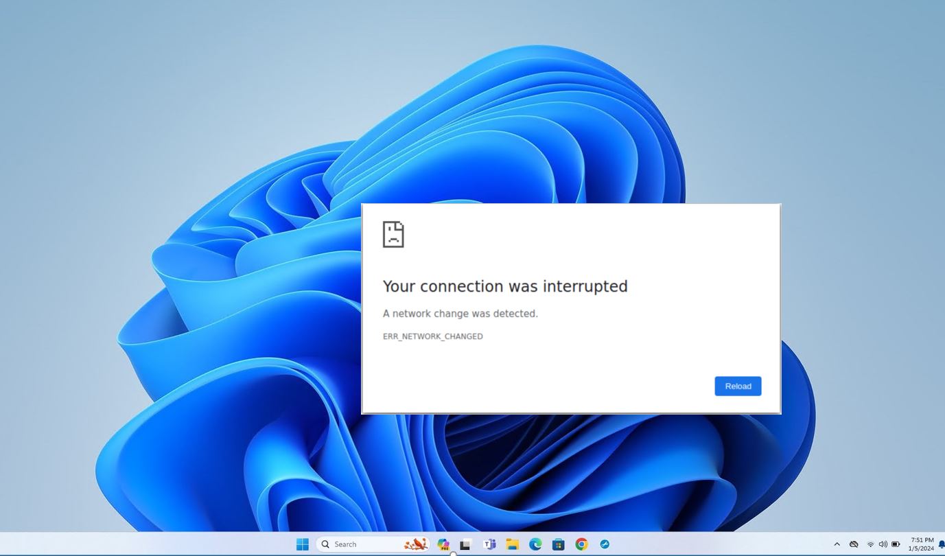
Task: Click the Reload button in the error dialog
Action: pos(738,386)
